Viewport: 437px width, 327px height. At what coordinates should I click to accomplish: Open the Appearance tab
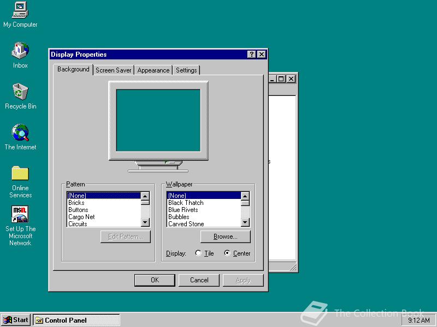(x=153, y=70)
